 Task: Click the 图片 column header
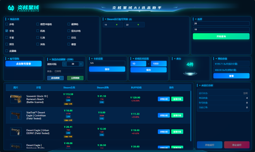(16, 87)
